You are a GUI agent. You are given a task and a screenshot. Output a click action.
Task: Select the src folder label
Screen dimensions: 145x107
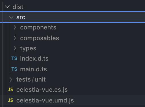[x=21, y=17]
